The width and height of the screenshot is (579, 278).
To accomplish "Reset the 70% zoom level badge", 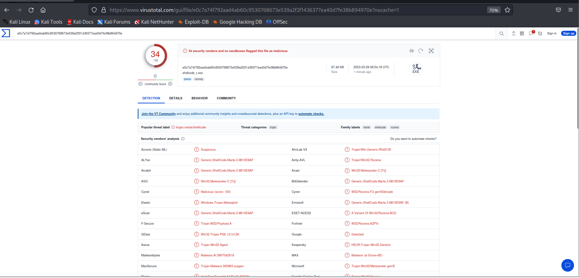I will pyautogui.click(x=494, y=10).
